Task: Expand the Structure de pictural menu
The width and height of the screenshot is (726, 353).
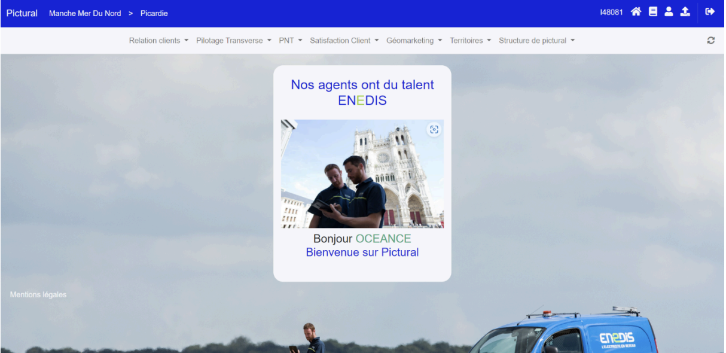Action: click(537, 41)
